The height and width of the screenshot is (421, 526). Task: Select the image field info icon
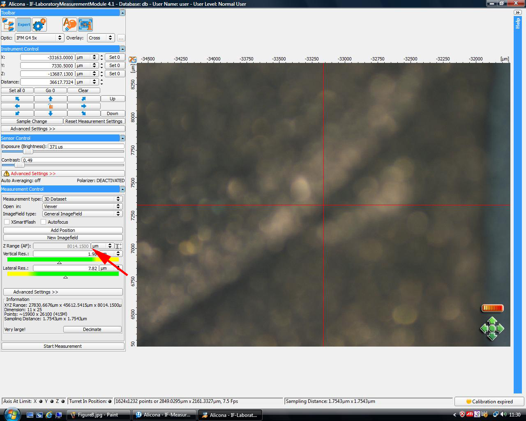tap(85, 25)
